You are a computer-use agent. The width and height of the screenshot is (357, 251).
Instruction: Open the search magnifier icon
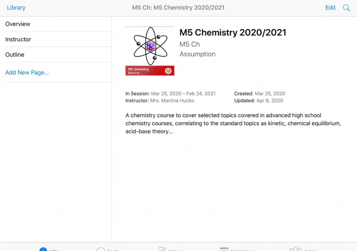click(346, 8)
